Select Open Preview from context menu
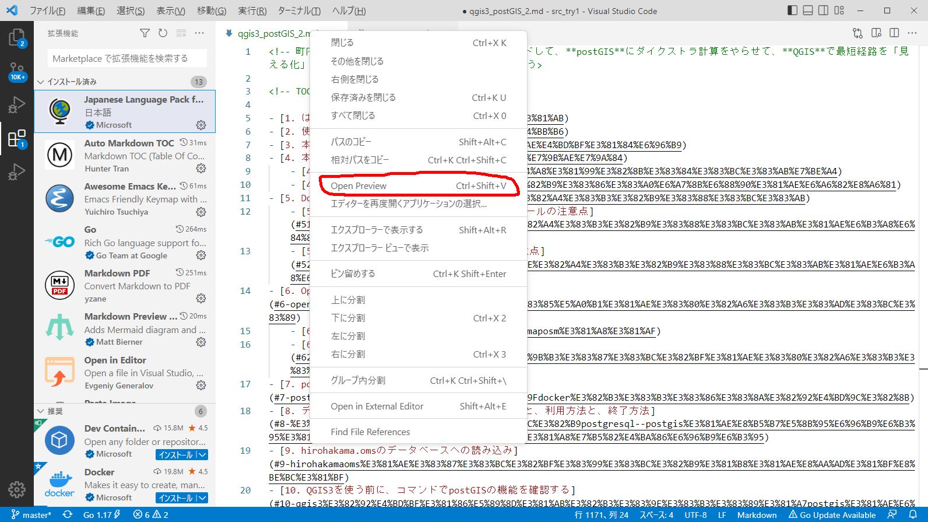 (358, 185)
